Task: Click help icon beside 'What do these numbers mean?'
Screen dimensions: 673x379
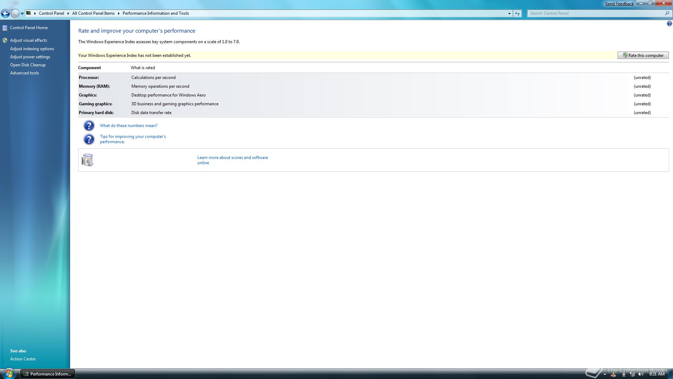Action: 89,126
